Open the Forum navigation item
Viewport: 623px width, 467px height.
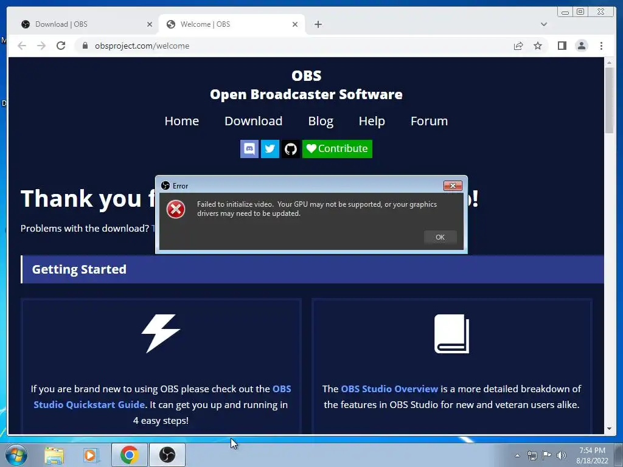[429, 121]
